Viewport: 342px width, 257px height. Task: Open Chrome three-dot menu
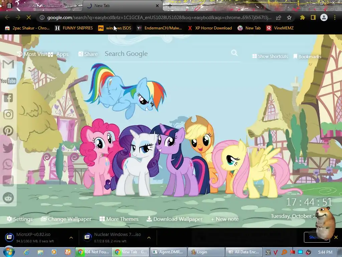tap(335, 17)
